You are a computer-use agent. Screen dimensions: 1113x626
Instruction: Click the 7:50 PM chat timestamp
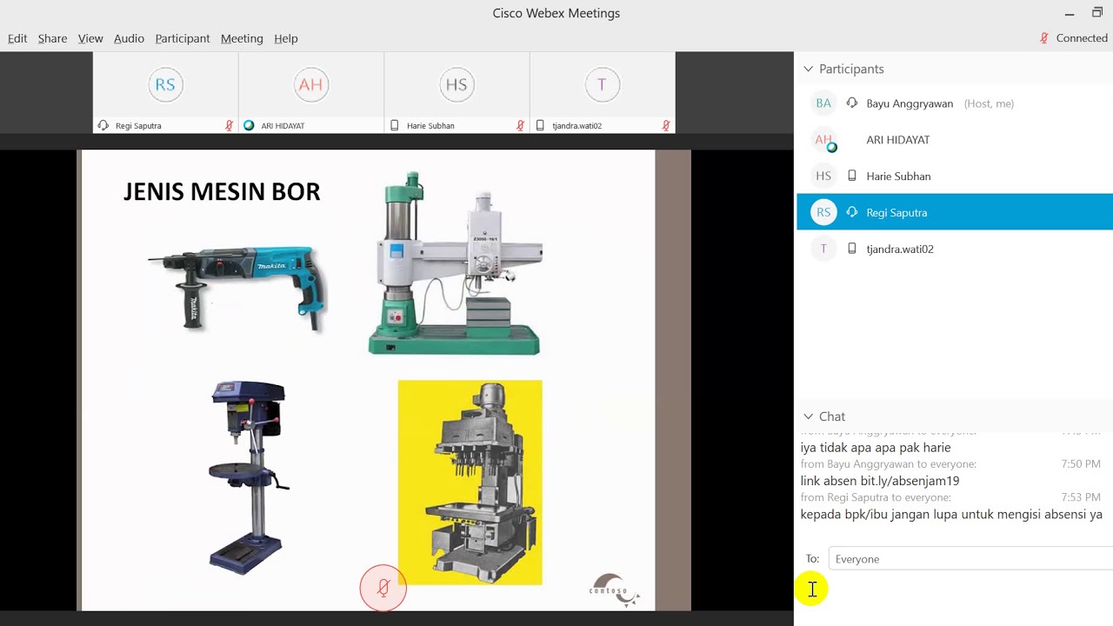1081,464
